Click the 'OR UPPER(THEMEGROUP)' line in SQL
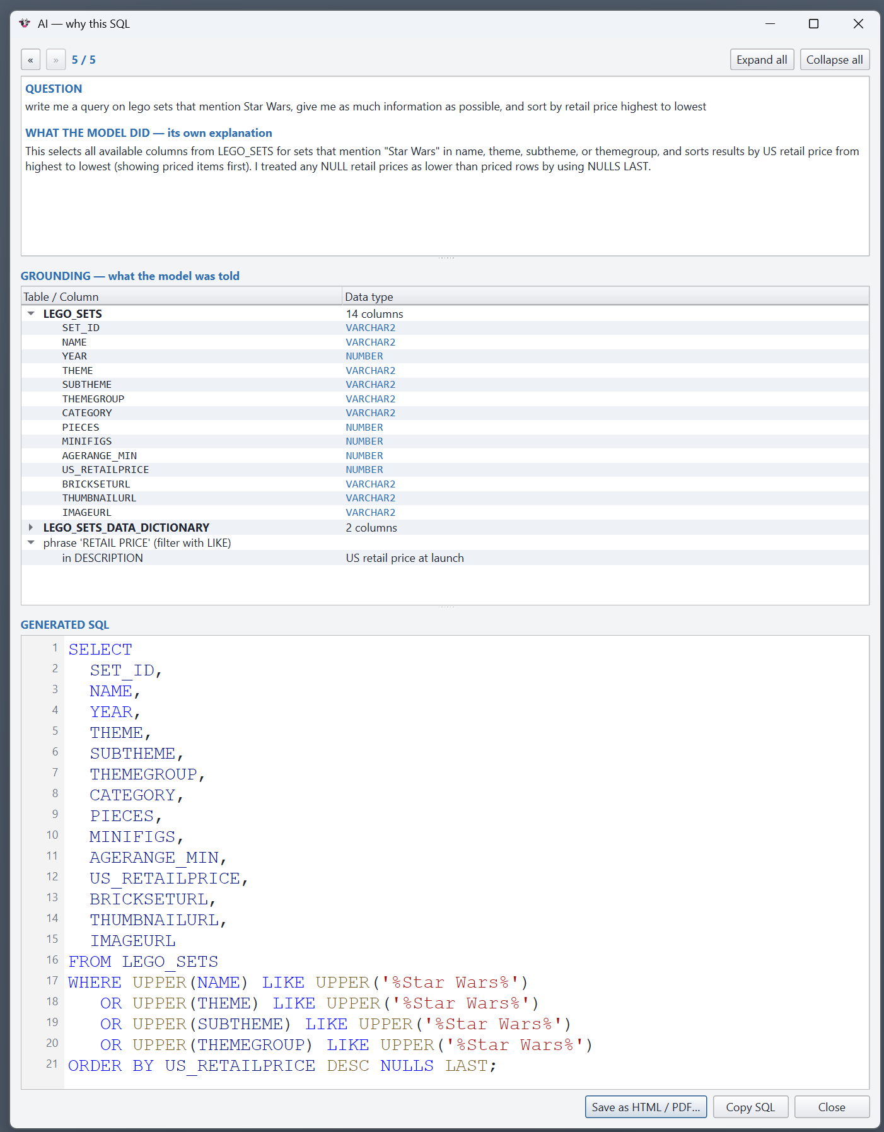This screenshot has width=884, height=1132. [346, 1045]
